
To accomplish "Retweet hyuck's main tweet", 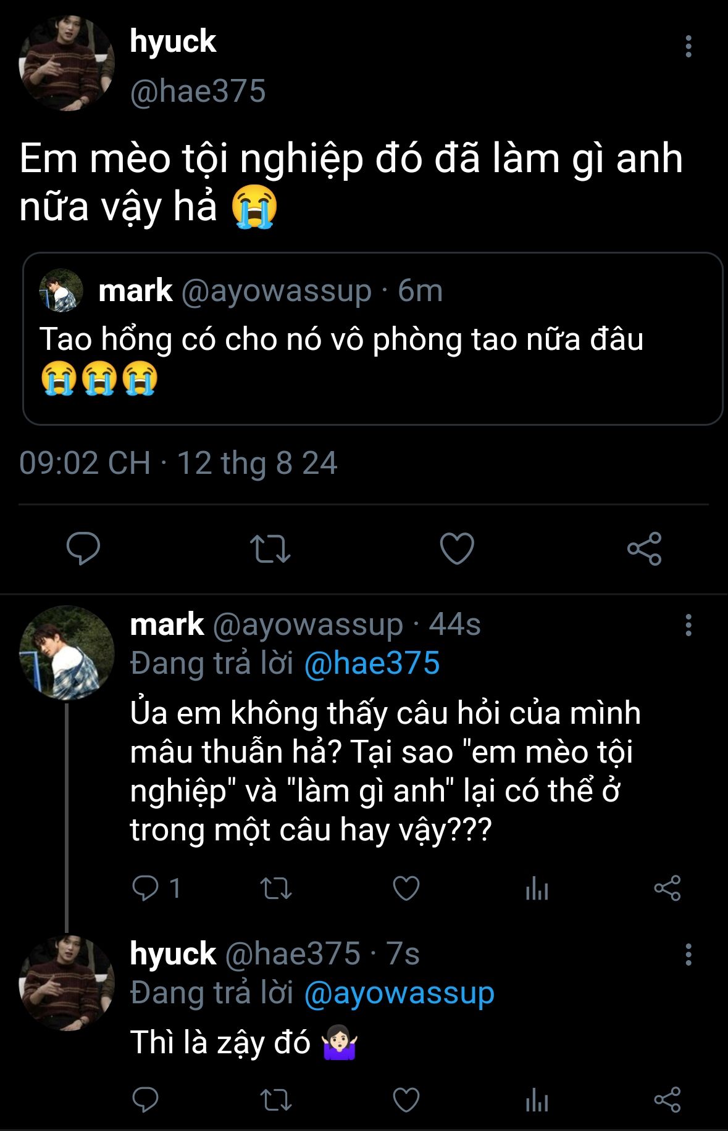I will [x=270, y=548].
